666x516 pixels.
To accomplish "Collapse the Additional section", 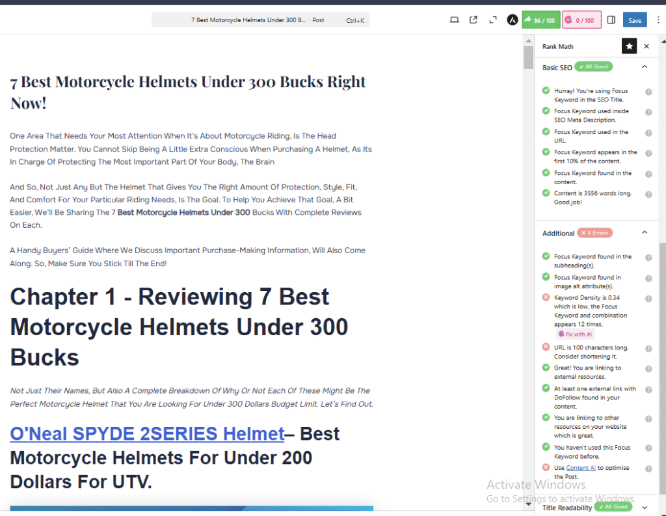I will [x=645, y=232].
